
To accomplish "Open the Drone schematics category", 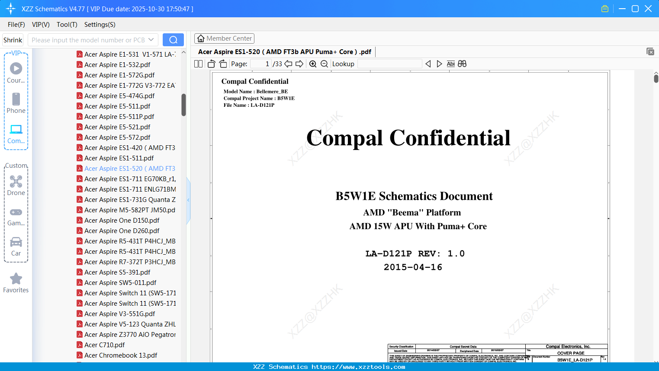I will point(16,185).
